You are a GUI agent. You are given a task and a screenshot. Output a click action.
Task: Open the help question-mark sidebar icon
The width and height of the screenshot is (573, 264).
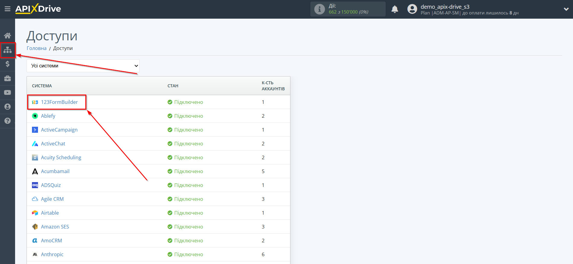point(8,121)
